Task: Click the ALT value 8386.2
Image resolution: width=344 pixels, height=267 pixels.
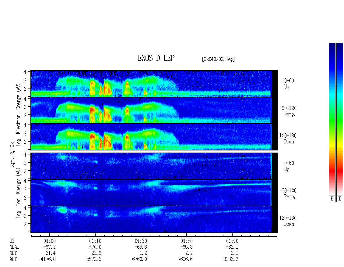Action: coord(231,259)
